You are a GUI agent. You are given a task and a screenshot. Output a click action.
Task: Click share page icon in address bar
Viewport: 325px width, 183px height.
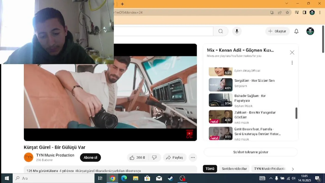point(280,12)
